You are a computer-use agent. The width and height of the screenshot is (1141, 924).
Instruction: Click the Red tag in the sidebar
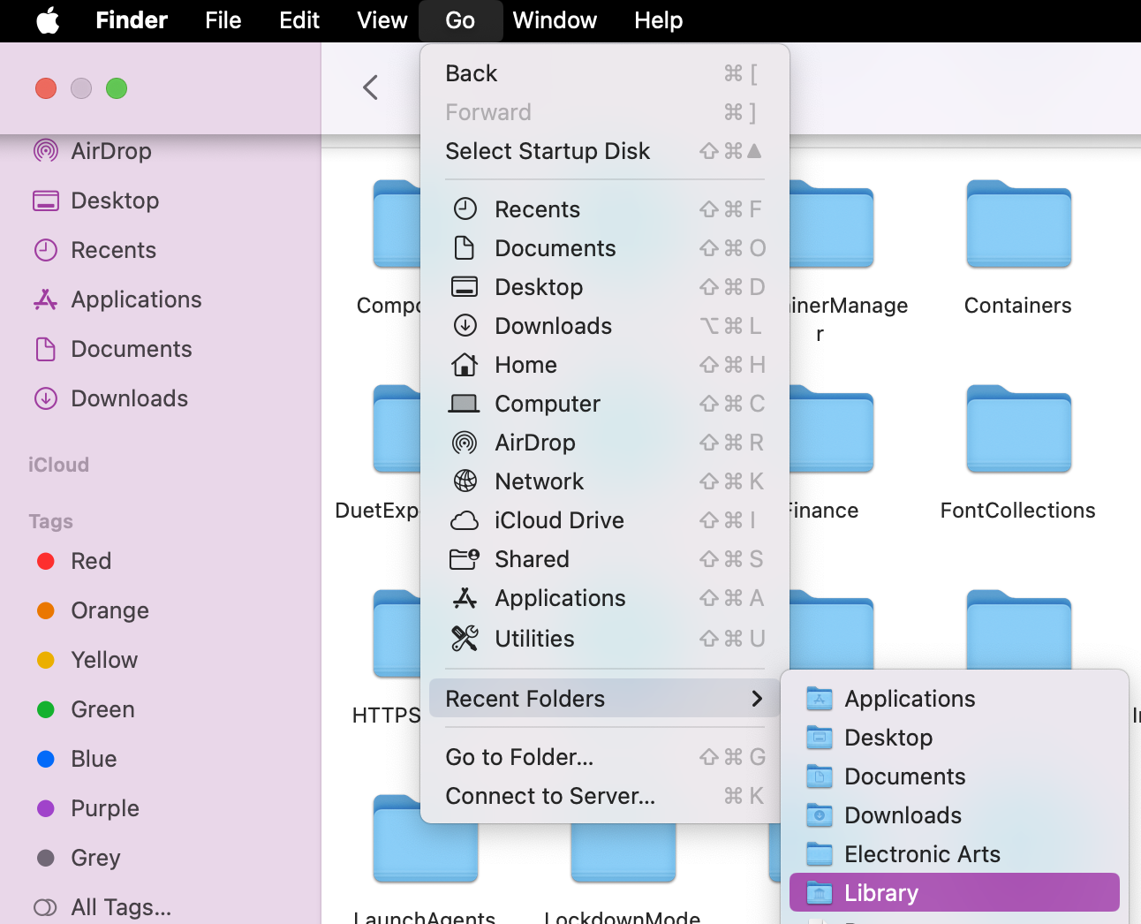pos(90,561)
